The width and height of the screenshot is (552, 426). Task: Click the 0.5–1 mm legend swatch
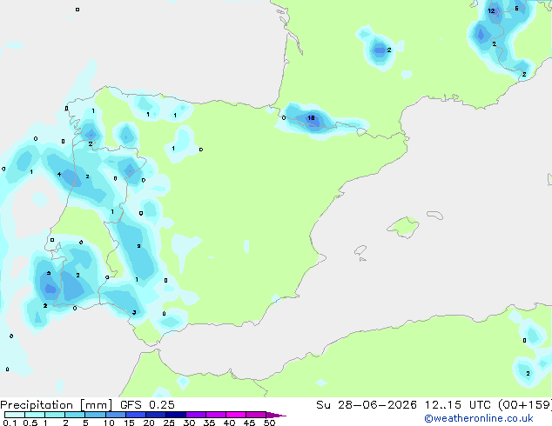coord(35,415)
